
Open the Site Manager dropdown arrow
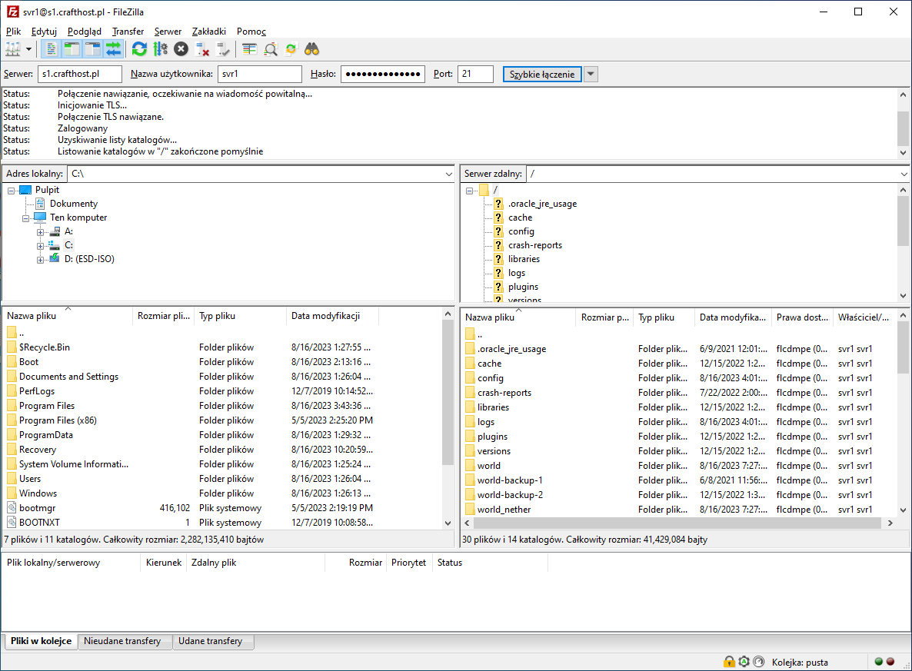point(28,49)
